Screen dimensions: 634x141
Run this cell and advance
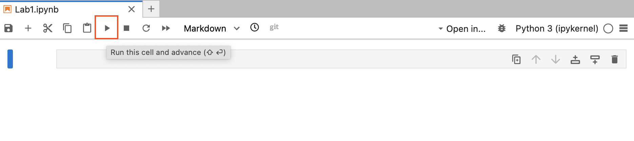point(107,28)
